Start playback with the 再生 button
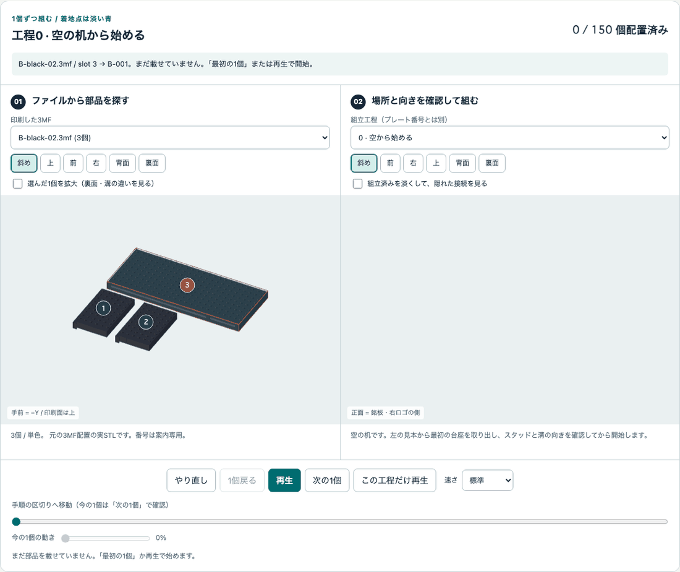Image resolution: width=680 pixels, height=572 pixels. click(284, 480)
